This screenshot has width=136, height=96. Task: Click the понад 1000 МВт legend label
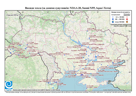point(120,22)
